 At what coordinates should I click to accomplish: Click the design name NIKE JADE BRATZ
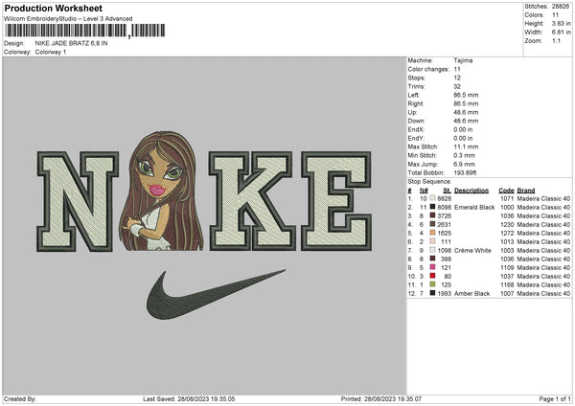coord(71,44)
